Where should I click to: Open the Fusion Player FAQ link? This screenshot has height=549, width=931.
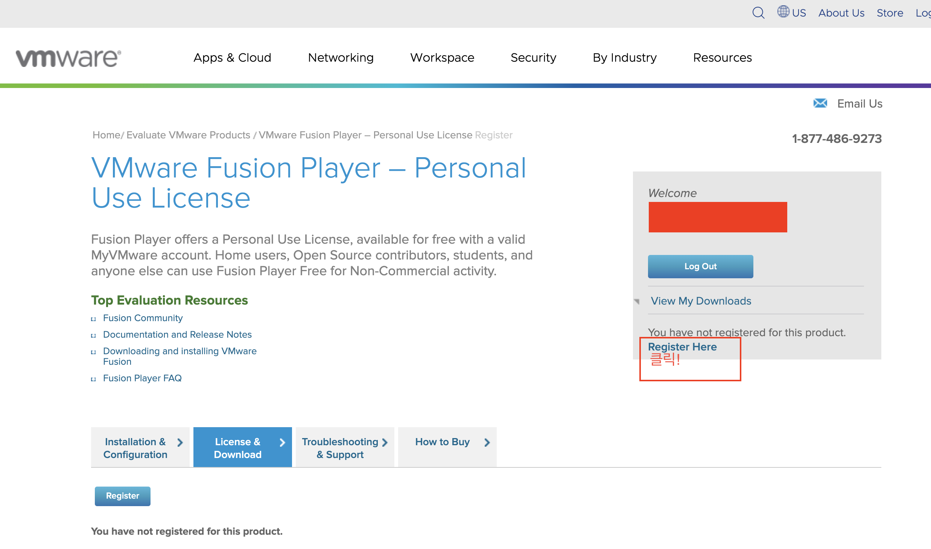142,378
